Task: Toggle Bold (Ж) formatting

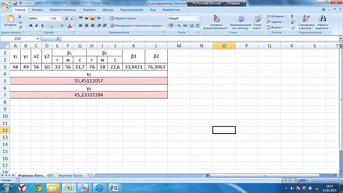Action: pyautogui.click(x=30, y=26)
